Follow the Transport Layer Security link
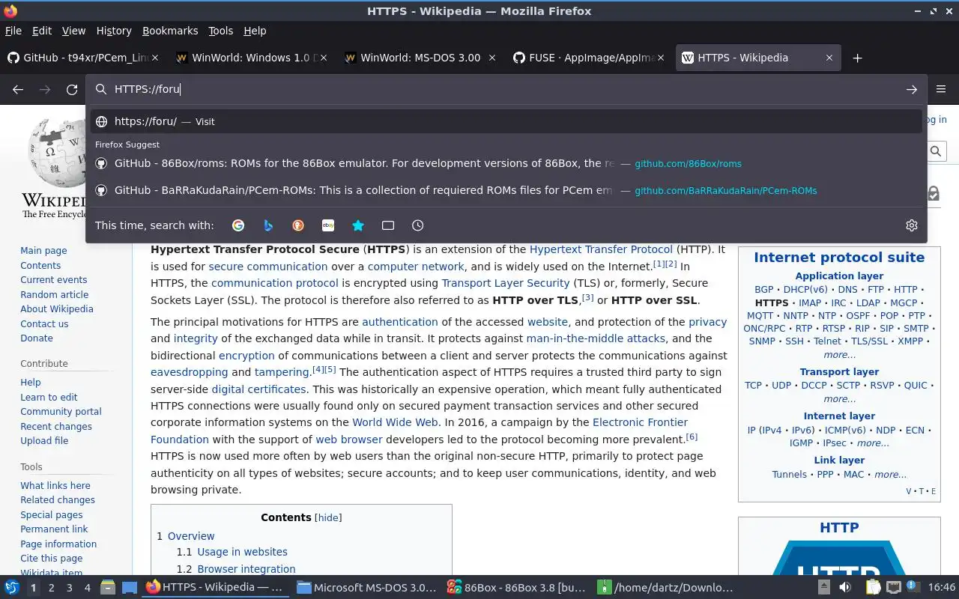This screenshot has height=599, width=959. coord(506,283)
